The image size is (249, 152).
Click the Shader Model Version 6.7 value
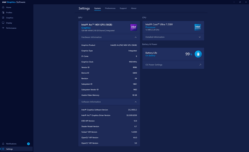[136, 126]
